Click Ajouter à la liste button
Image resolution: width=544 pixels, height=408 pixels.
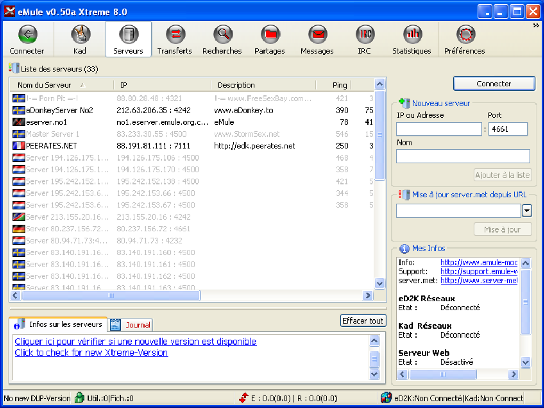[502, 175]
